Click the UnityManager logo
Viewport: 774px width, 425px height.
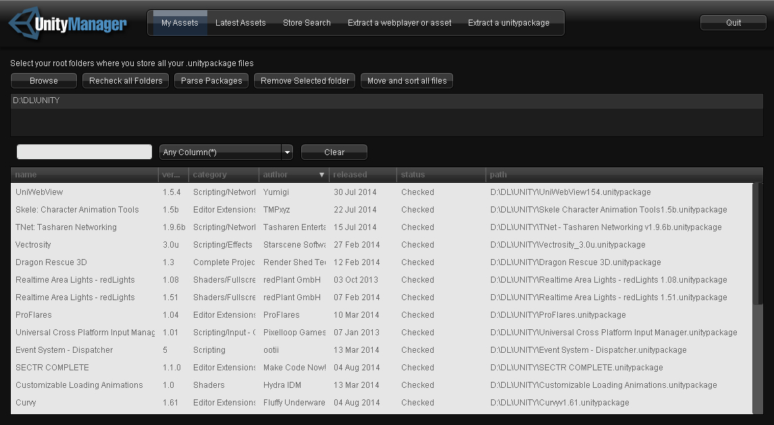pyautogui.click(x=68, y=23)
